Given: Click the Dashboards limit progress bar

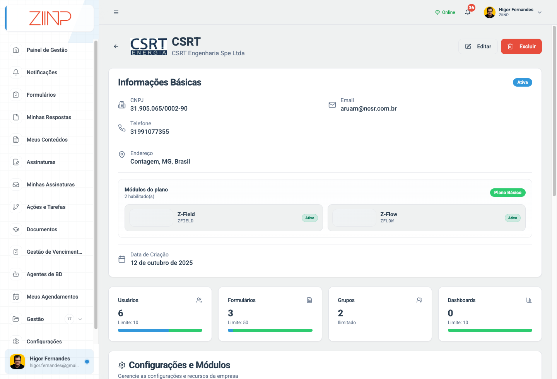Looking at the screenshot, I should pos(490,330).
